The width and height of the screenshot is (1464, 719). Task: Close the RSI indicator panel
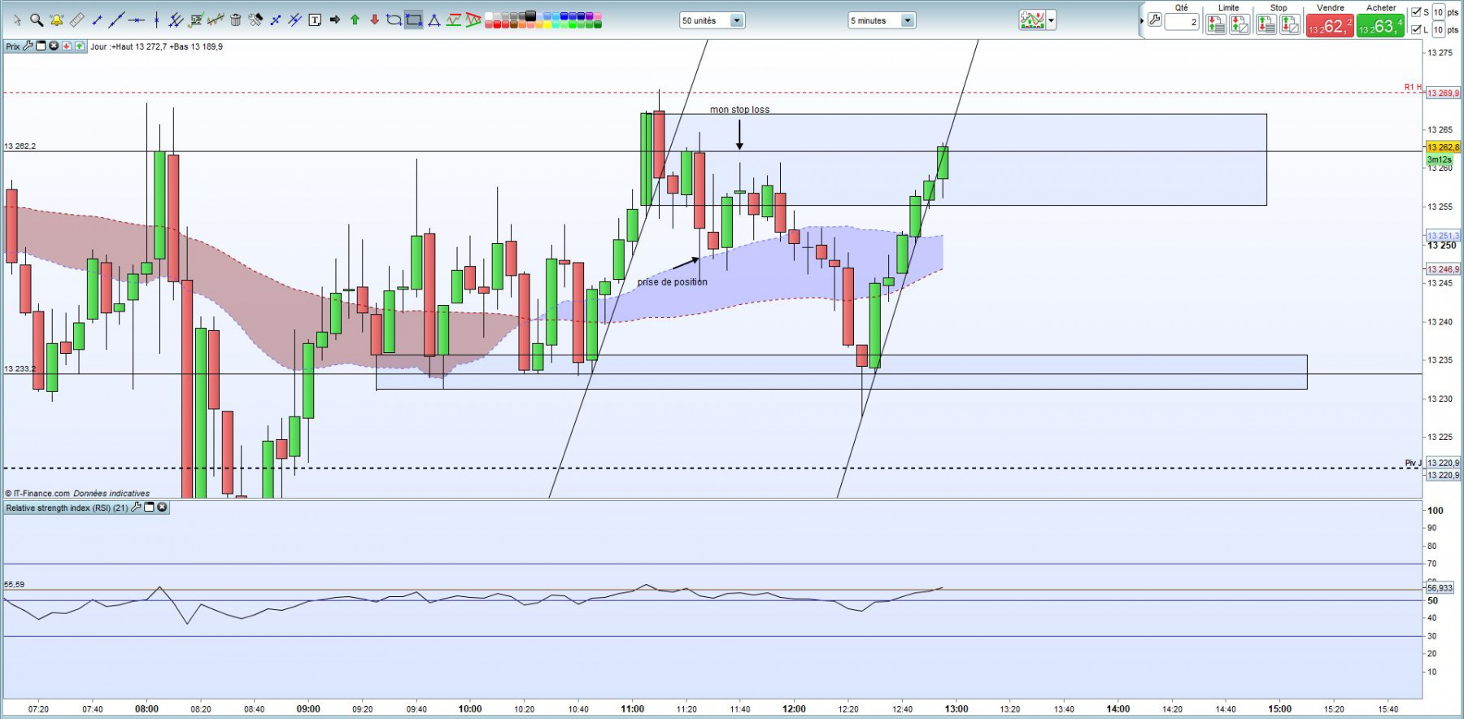162,507
